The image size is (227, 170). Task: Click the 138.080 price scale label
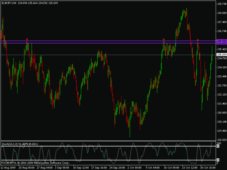click(222, 13)
